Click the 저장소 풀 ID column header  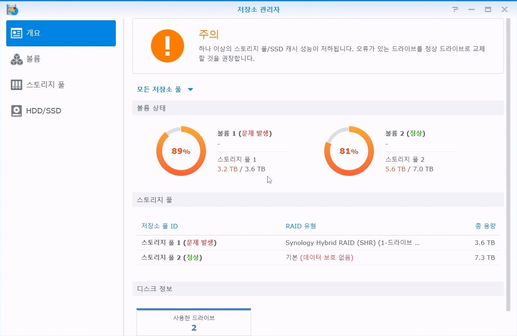pyautogui.click(x=160, y=226)
